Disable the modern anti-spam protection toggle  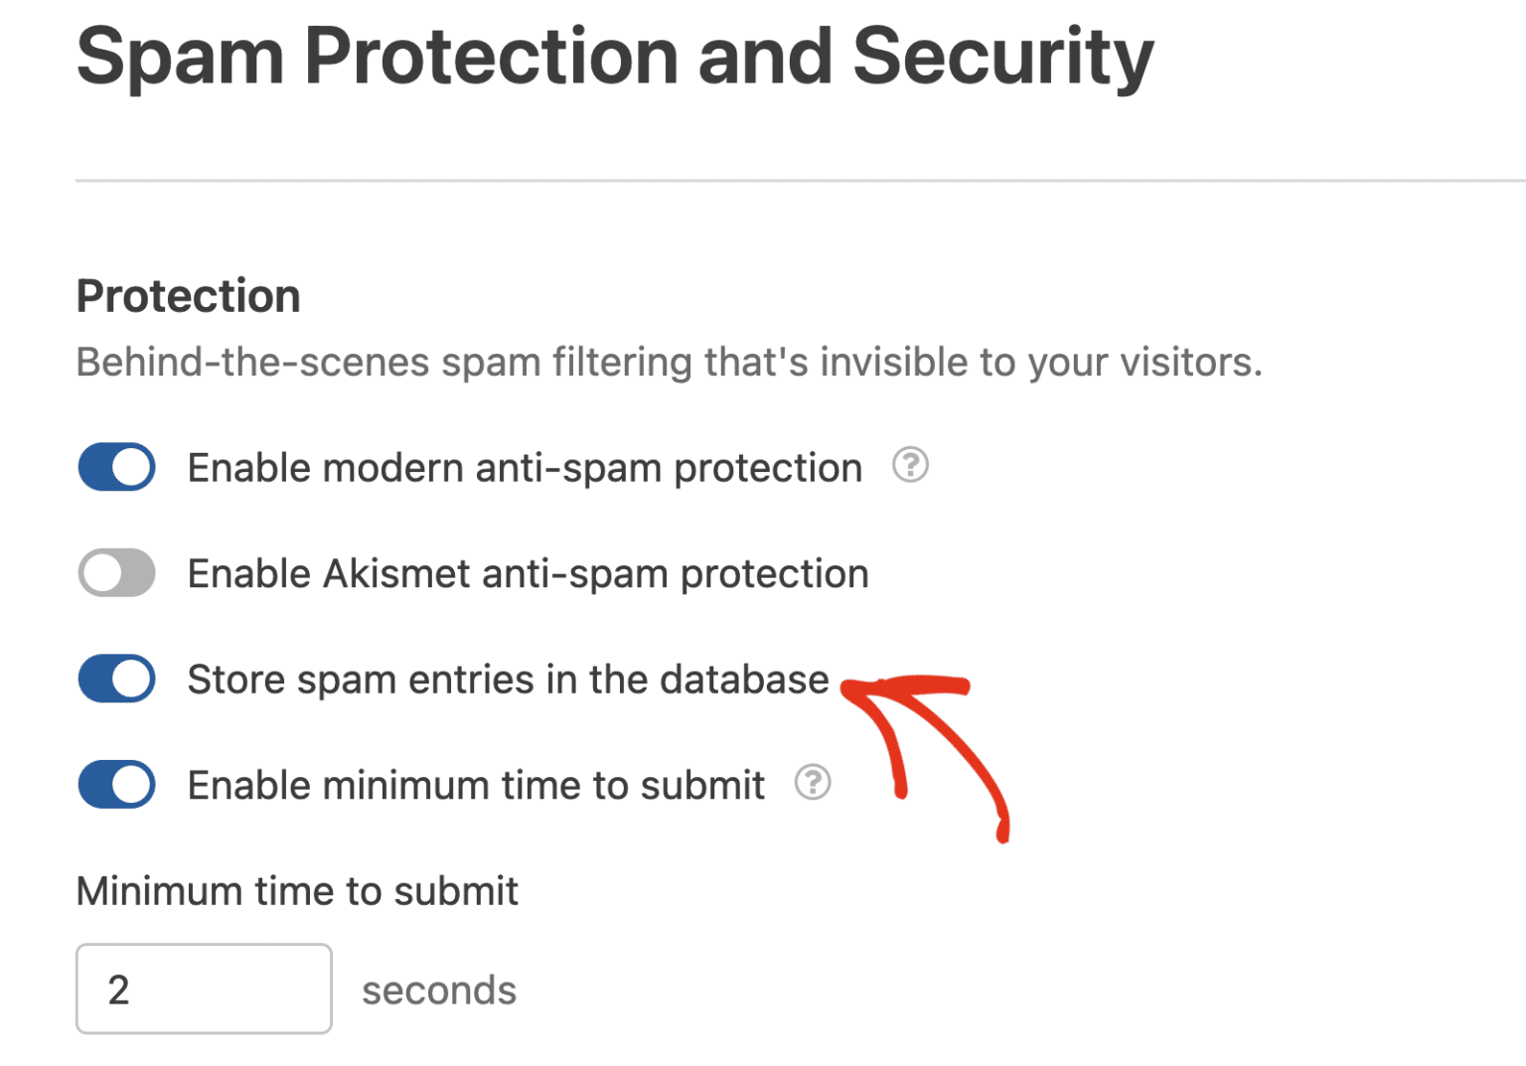[116, 467]
